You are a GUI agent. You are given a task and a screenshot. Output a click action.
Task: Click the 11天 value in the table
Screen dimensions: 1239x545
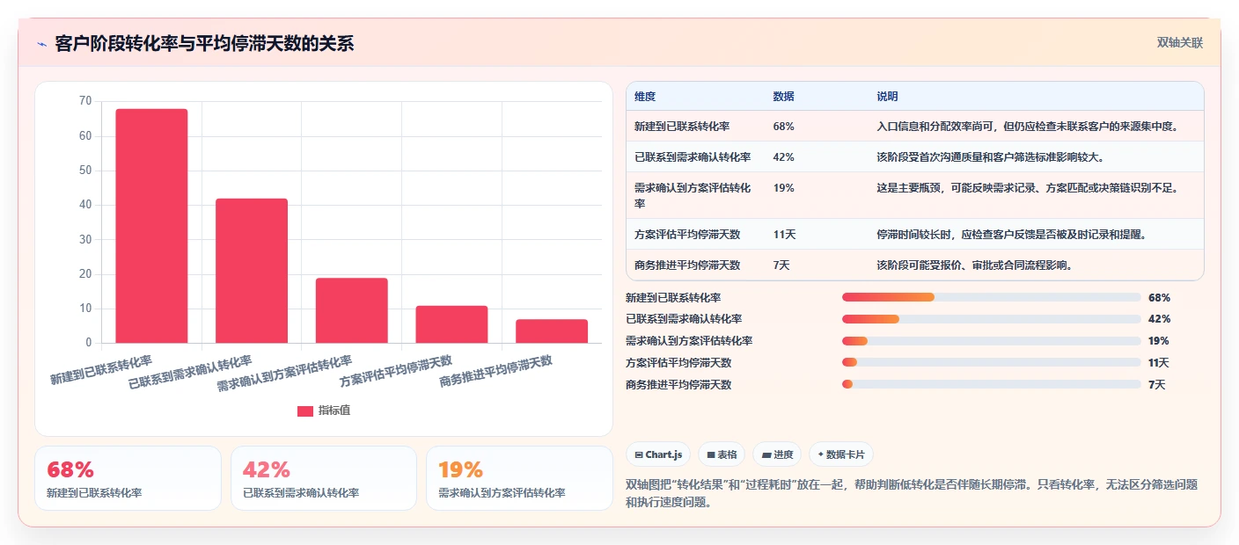tap(784, 235)
